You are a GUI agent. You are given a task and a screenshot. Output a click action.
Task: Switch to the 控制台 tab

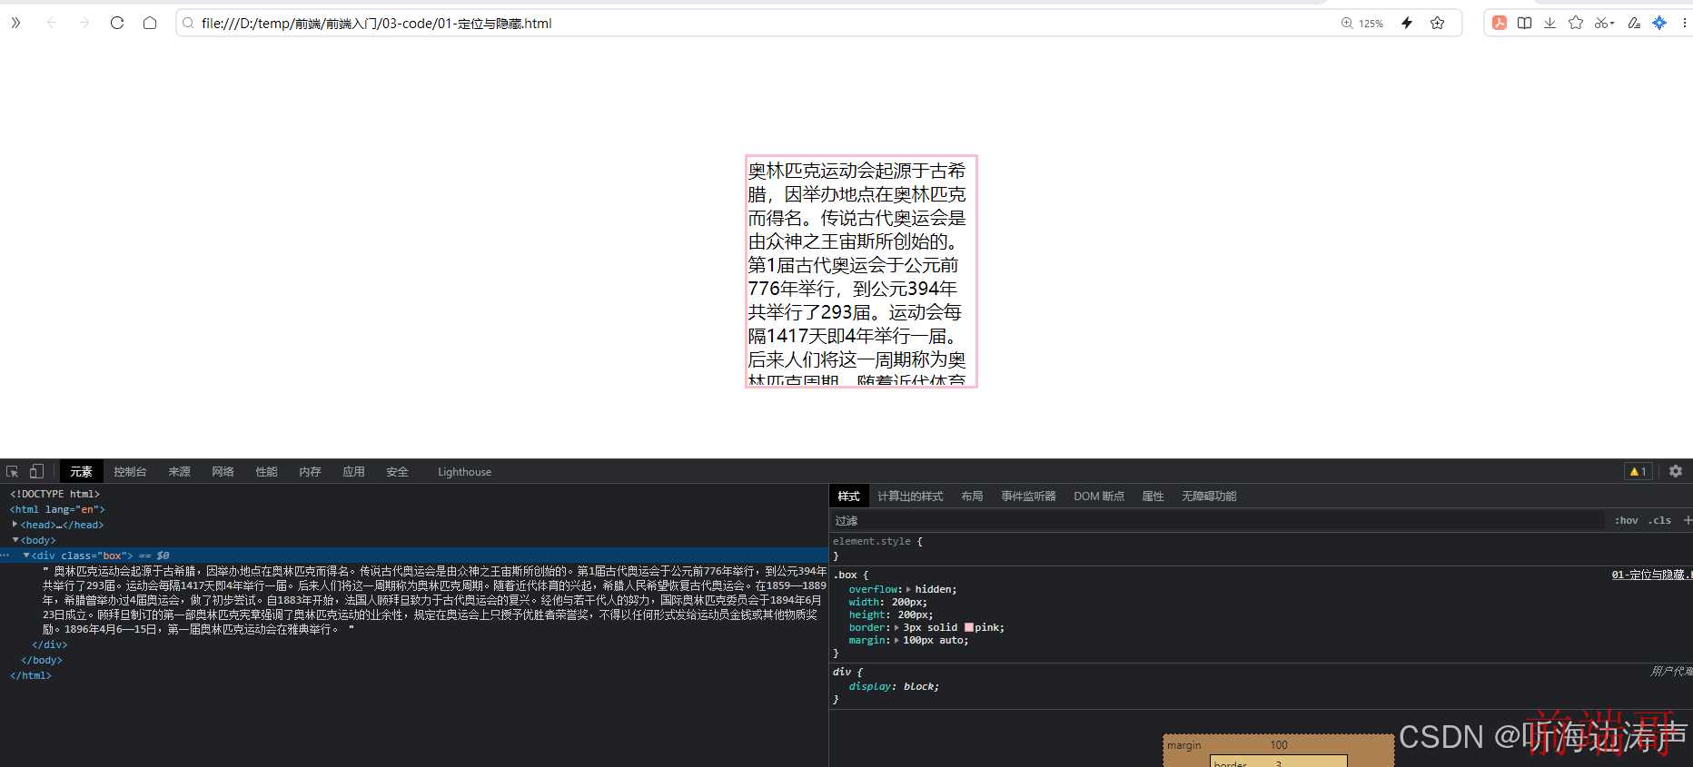coord(130,472)
